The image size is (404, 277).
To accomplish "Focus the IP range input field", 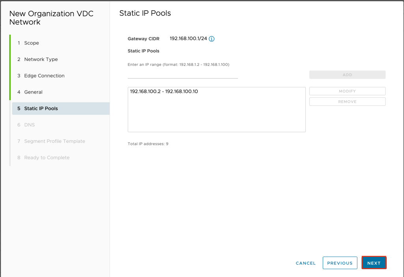I will [183, 74].
